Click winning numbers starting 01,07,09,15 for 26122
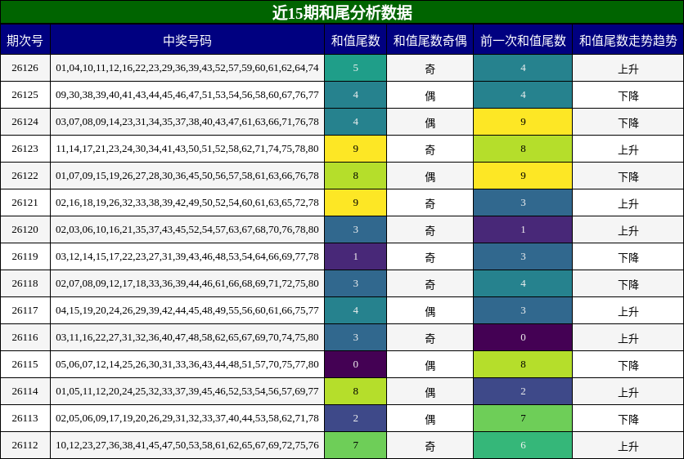This screenshot has width=684, height=459. click(187, 176)
